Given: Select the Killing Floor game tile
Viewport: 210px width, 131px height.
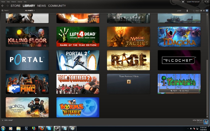Looking at the screenshot, I should 27,37.
